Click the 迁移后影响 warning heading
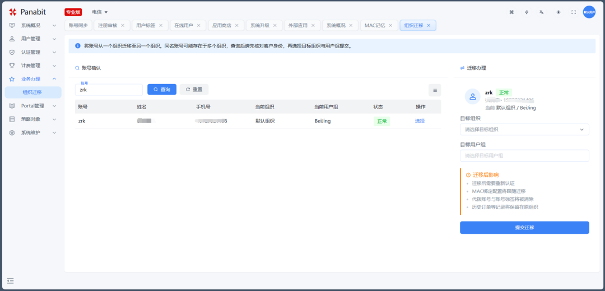This screenshot has width=605, height=291. click(486, 175)
